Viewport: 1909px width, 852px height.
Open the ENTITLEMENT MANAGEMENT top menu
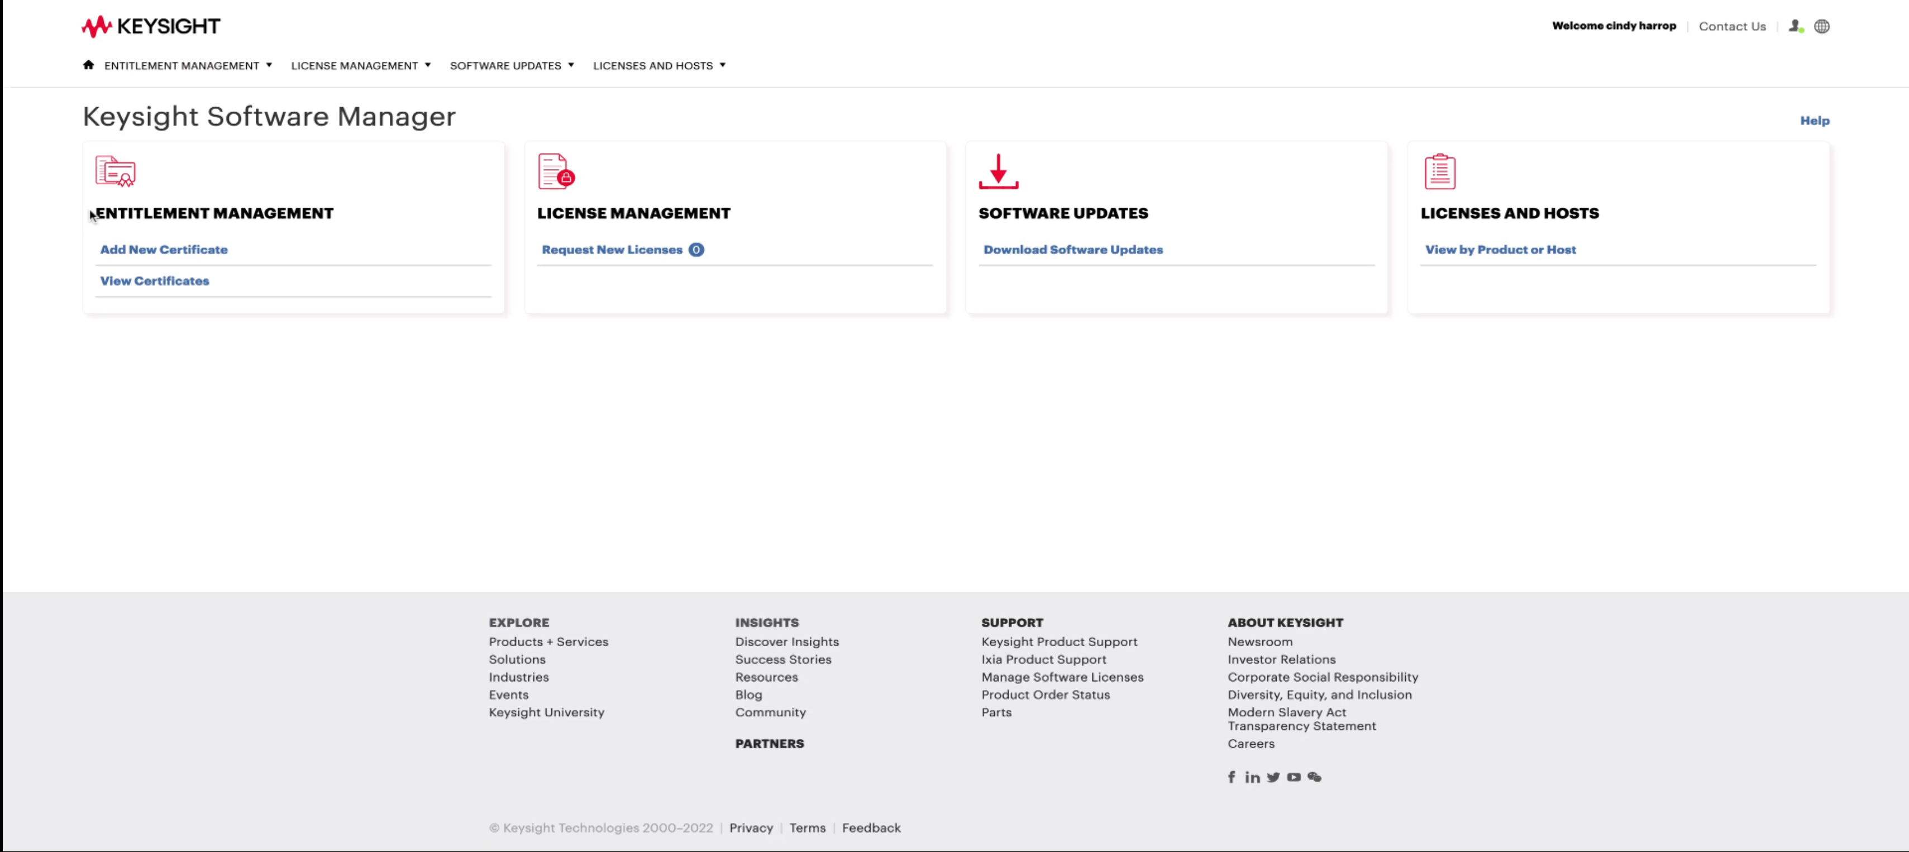182,65
